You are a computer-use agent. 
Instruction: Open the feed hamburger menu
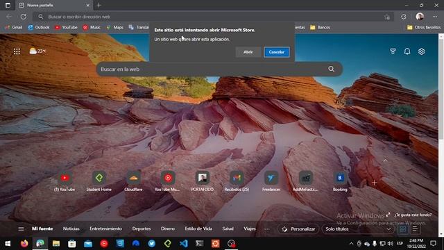pos(21,228)
